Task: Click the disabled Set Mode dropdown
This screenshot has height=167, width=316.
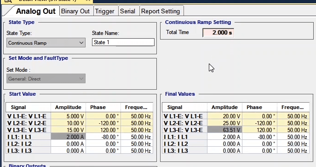Action: [46, 79]
